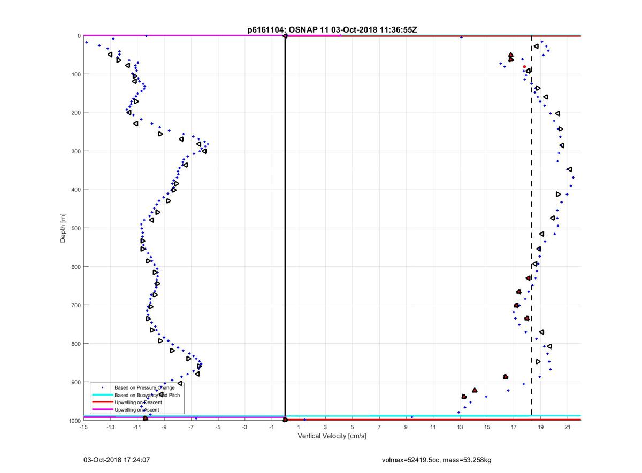Click the depth tick label 300
The image size is (642, 473).
[75, 151]
